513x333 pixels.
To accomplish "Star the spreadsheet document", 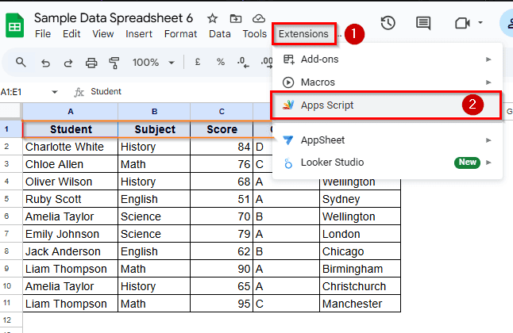I will click(212, 18).
